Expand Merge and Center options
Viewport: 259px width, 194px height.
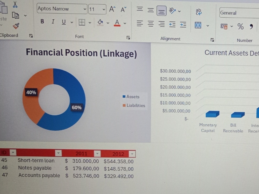(x=208, y=26)
